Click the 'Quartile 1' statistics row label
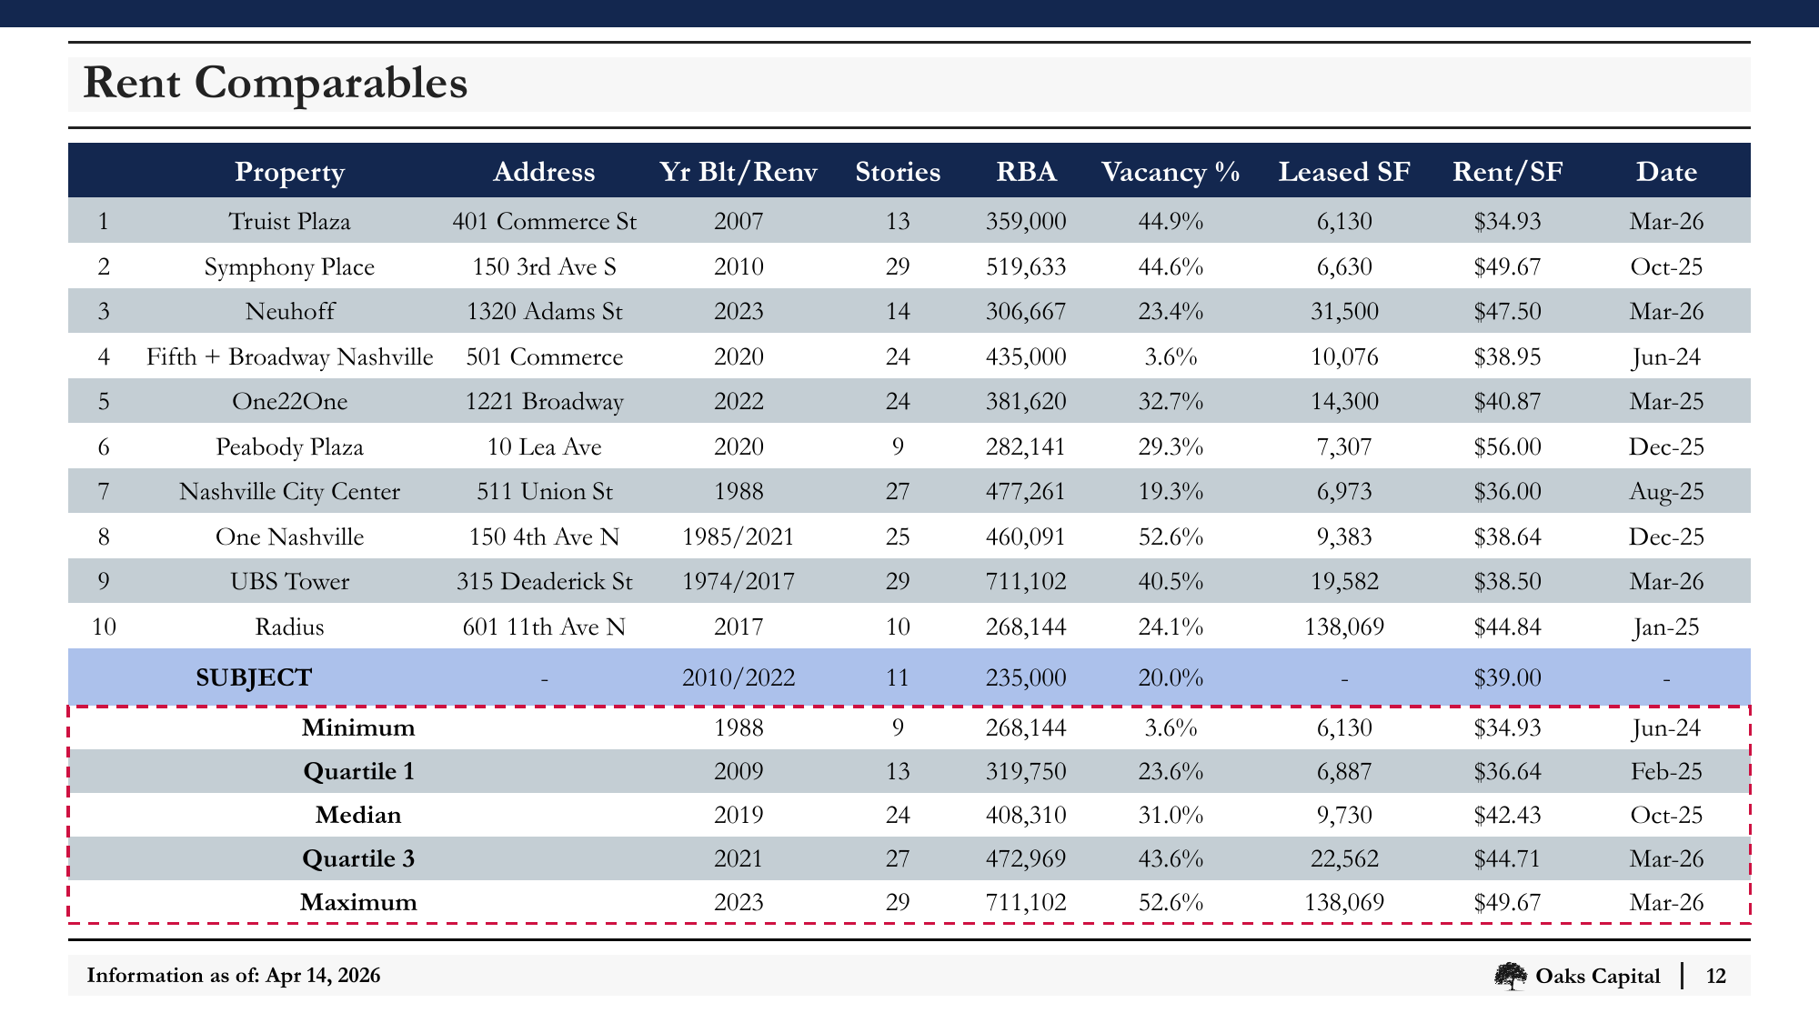1819x1023 pixels. (x=358, y=771)
